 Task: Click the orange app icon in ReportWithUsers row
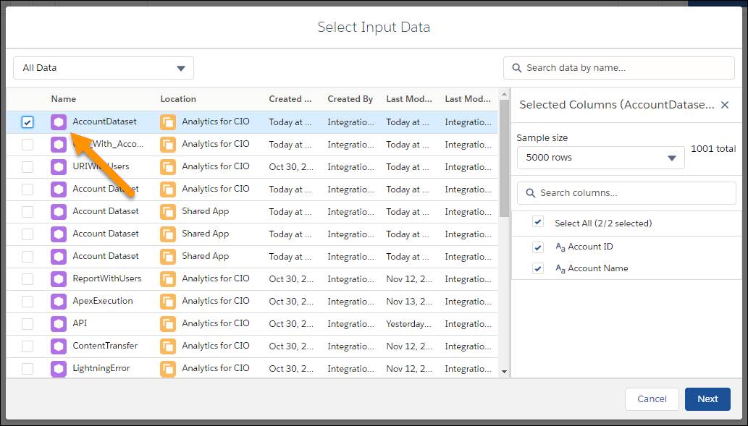[x=168, y=278]
